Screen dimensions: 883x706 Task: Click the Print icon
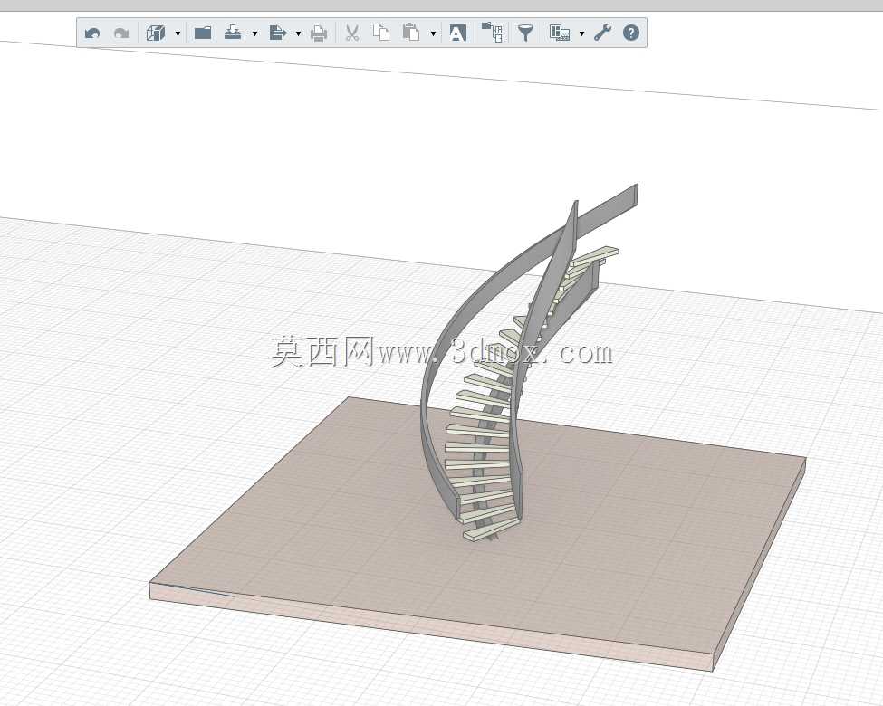pos(319,33)
